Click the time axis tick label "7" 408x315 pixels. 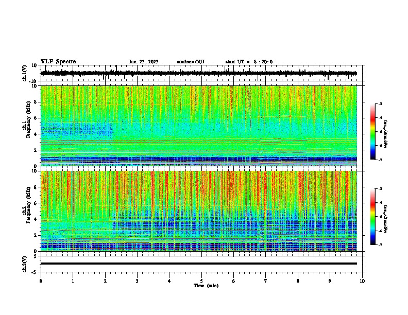tap(266, 281)
